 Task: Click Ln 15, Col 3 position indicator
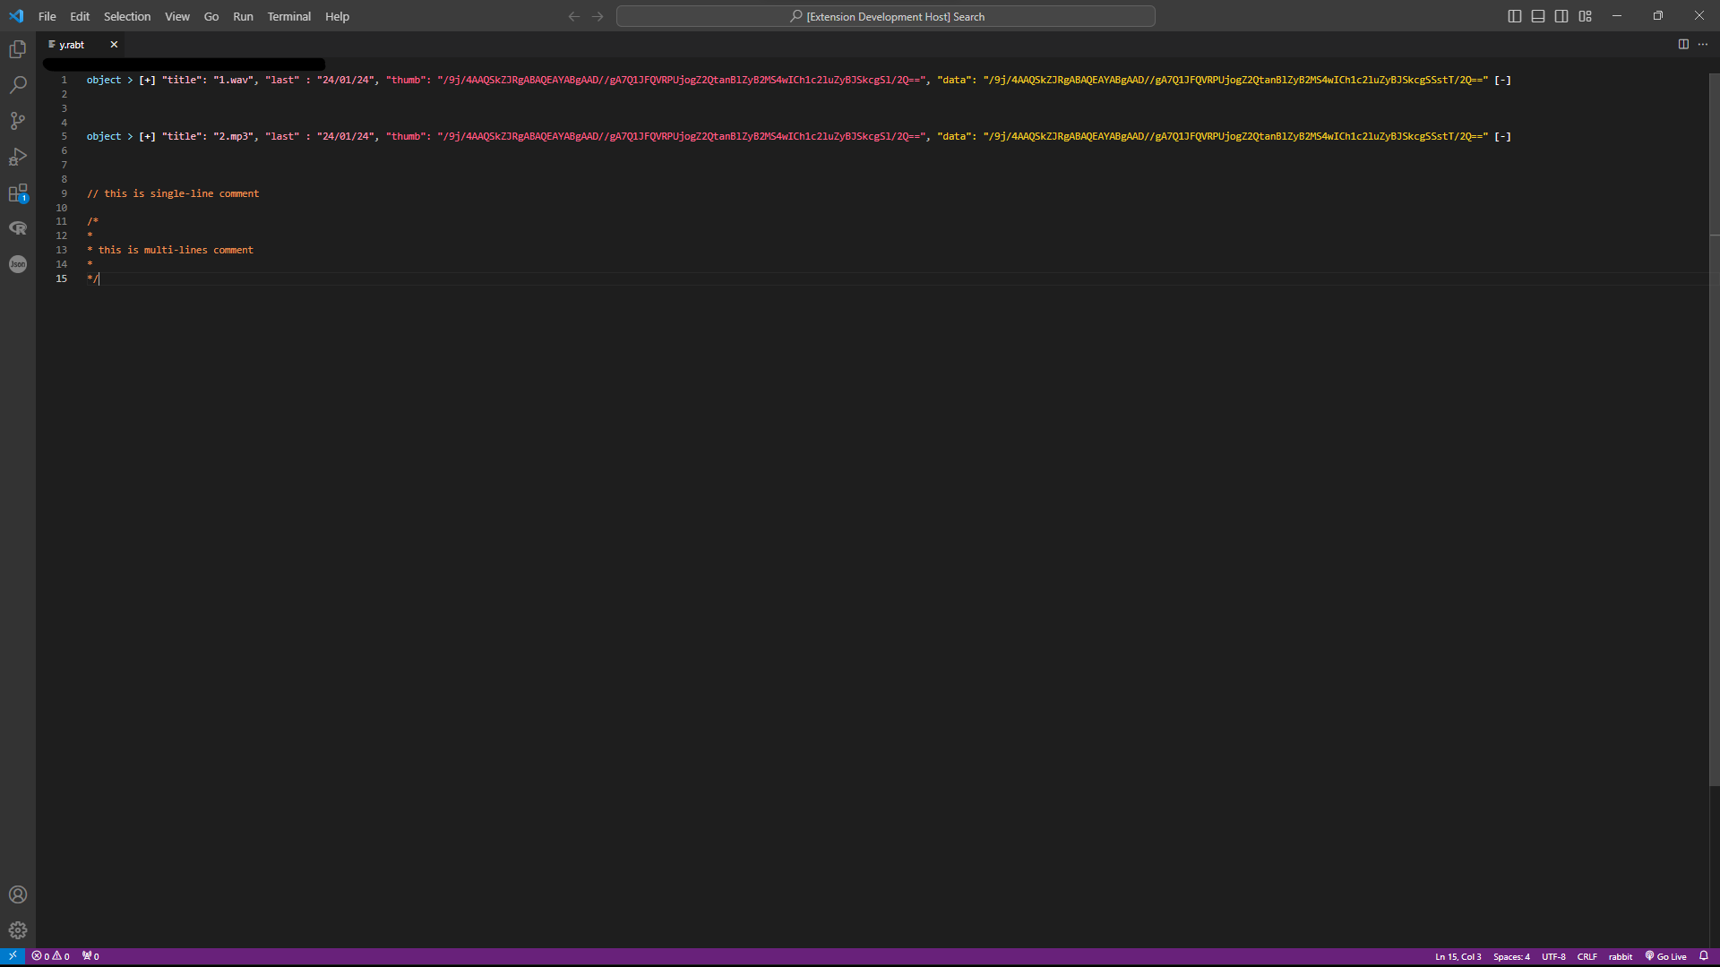point(1458,956)
